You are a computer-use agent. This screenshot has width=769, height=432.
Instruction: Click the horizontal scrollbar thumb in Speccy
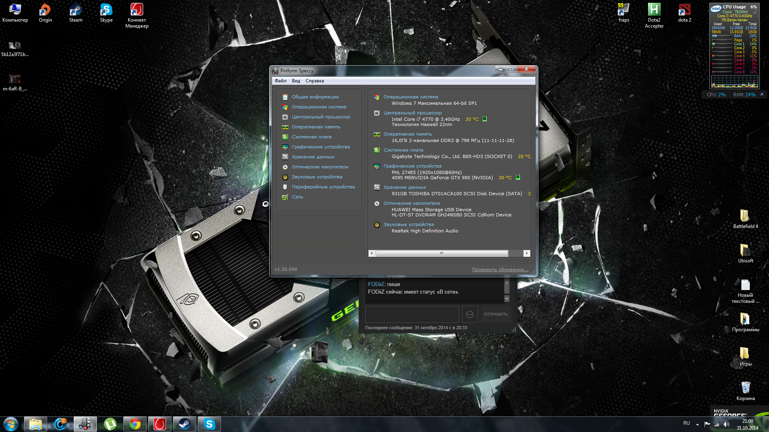441,253
